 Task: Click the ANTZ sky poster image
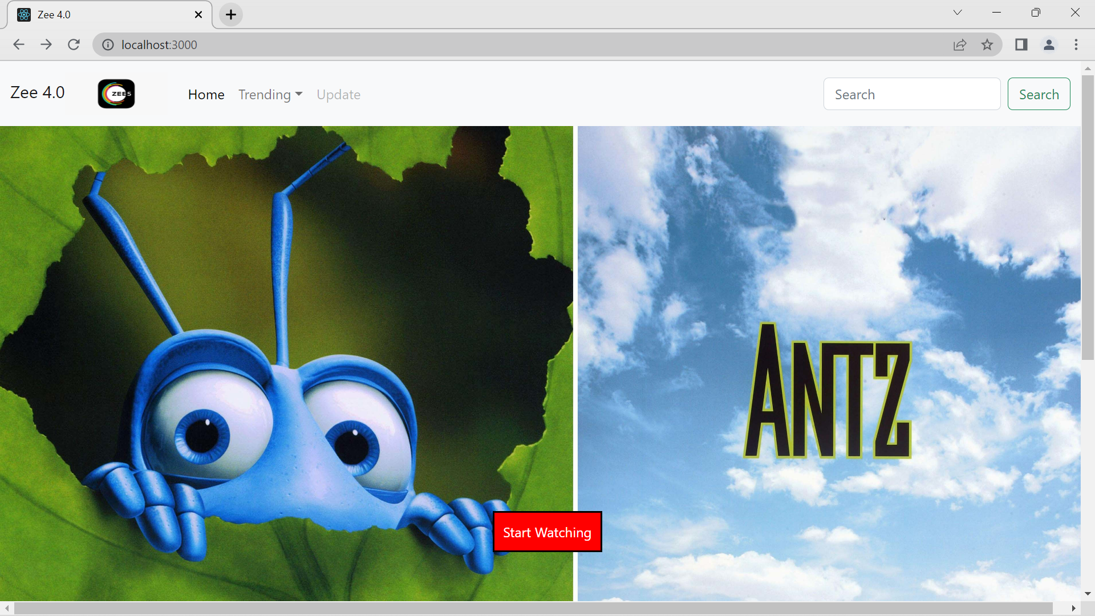(829, 363)
